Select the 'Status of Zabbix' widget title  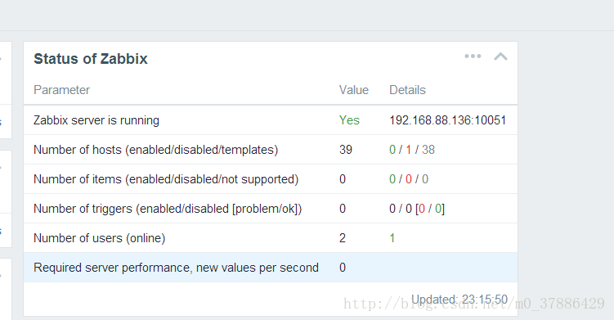91,59
